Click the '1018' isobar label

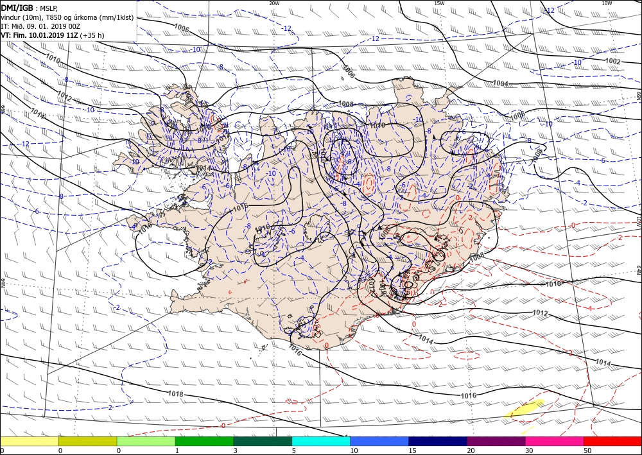tap(176, 394)
